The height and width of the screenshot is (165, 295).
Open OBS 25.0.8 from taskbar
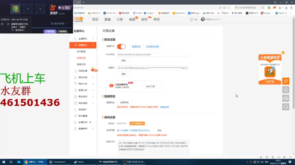tap(133, 162)
